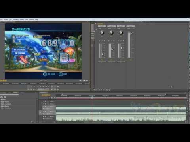Open the Project menu

[6, 19]
